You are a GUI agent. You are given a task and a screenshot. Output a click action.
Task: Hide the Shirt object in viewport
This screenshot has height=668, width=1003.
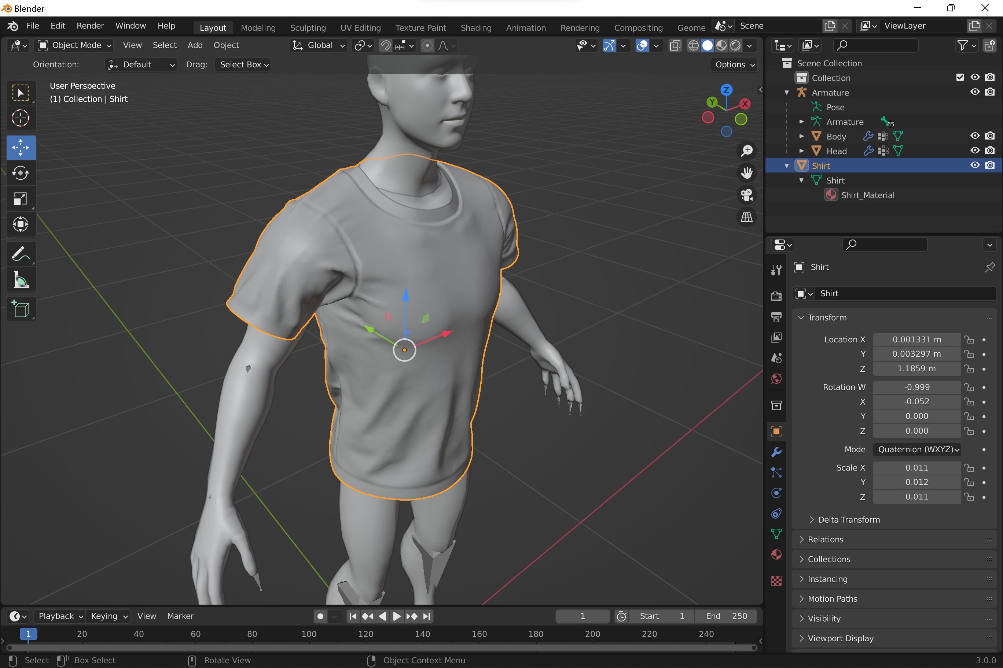click(975, 165)
